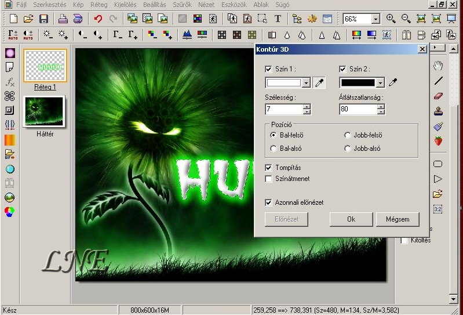Select the Text tool T icon
Image resolution: width=463 pixels, height=315 pixels.
(278, 19)
